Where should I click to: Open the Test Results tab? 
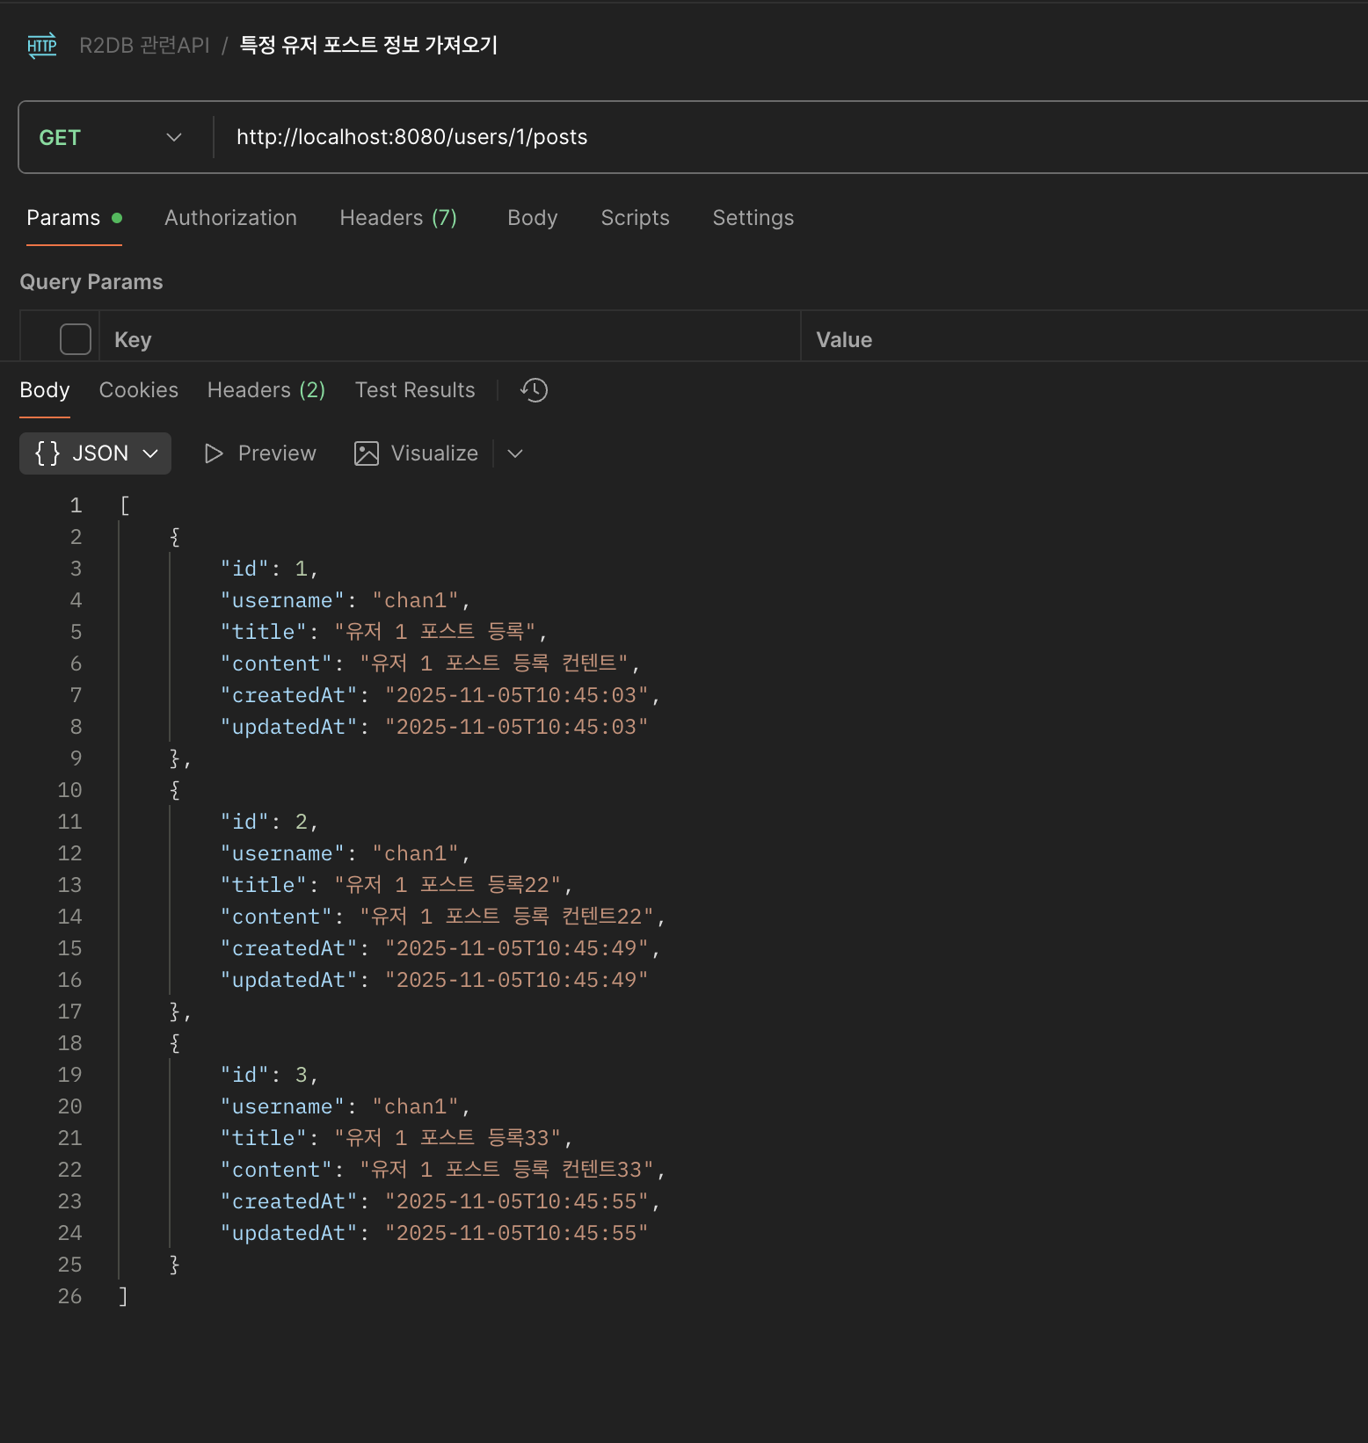pyautogui.click(x=415, y=390)
